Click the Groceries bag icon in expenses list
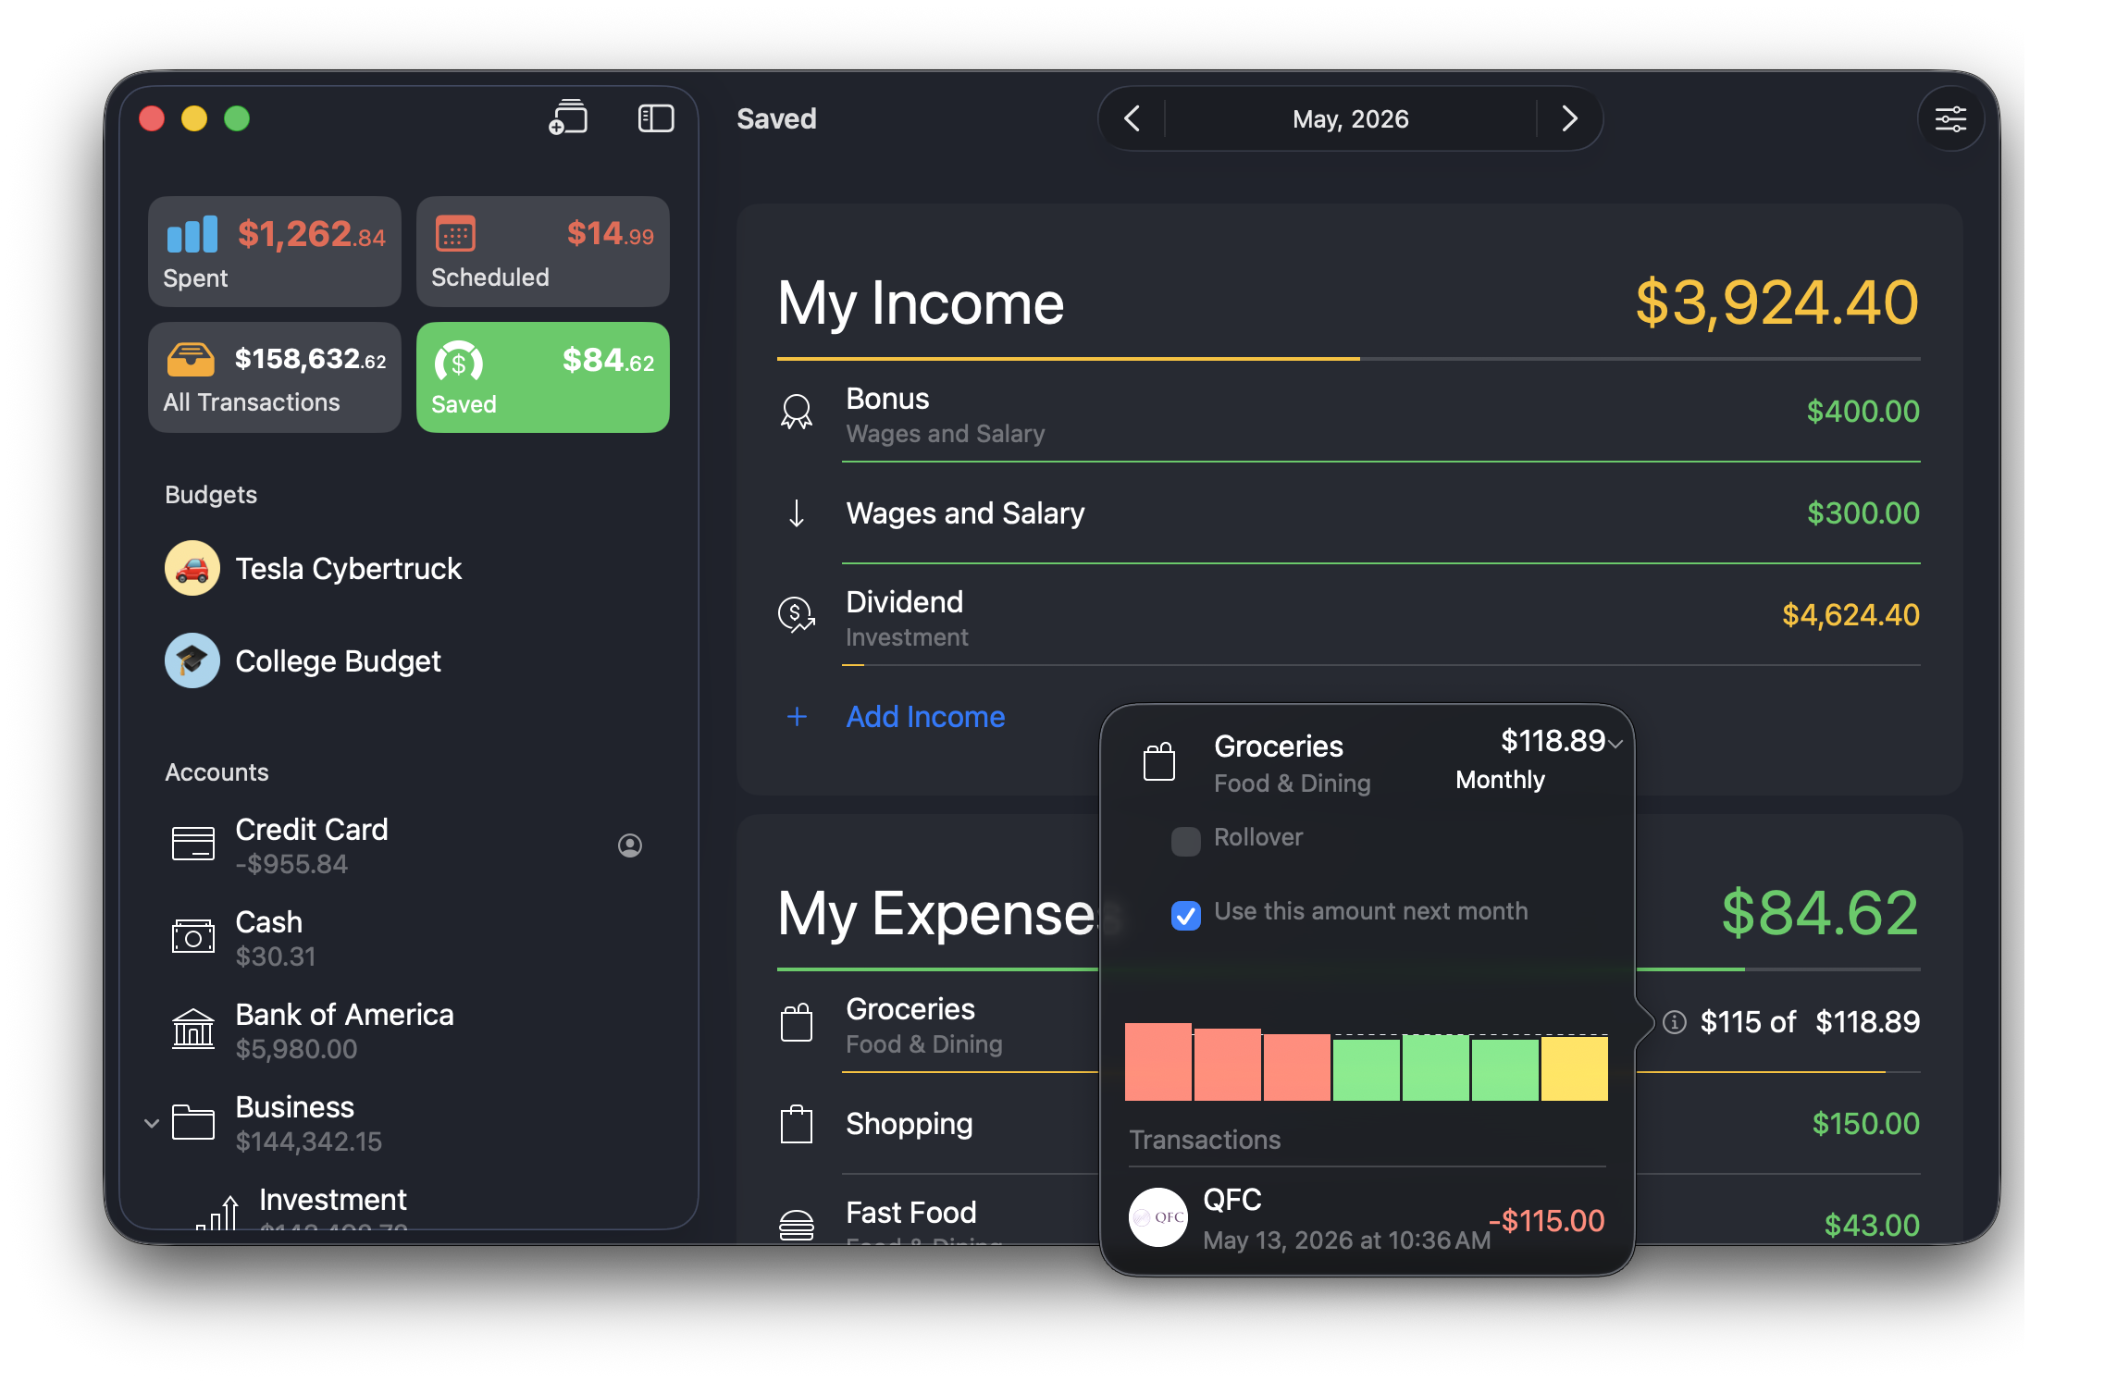Screen dimensions: 2104x1382 (x=797, y=1022)
